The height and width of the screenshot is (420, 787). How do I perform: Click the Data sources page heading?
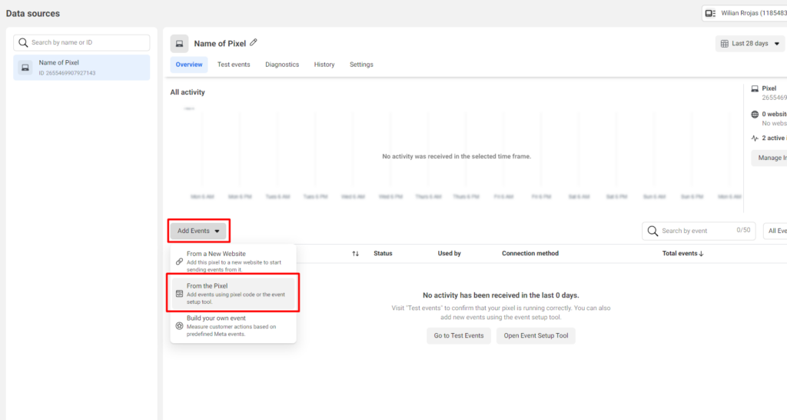tap(32, 14)
